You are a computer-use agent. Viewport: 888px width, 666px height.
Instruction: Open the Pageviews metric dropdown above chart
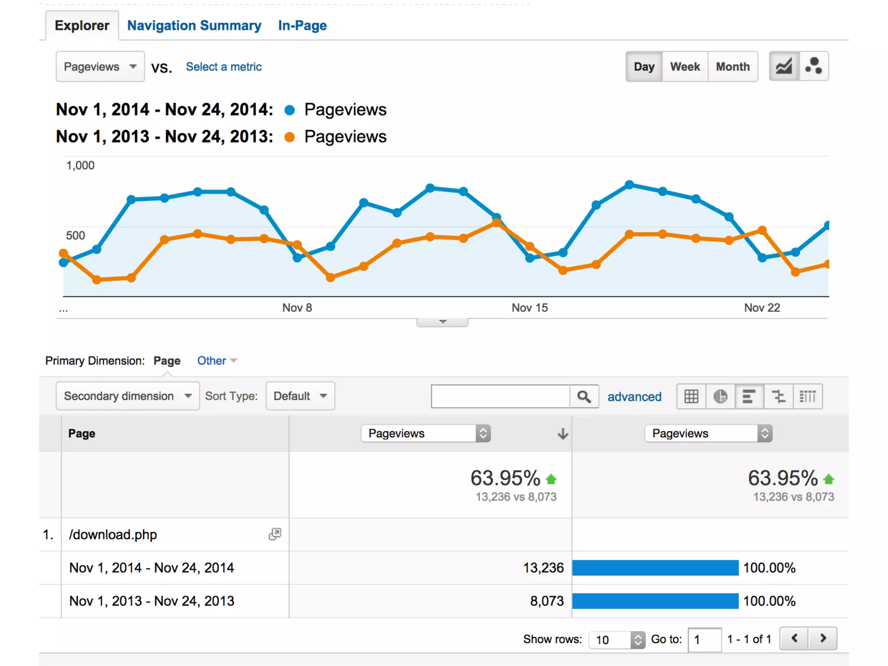[x=100, y=67]
